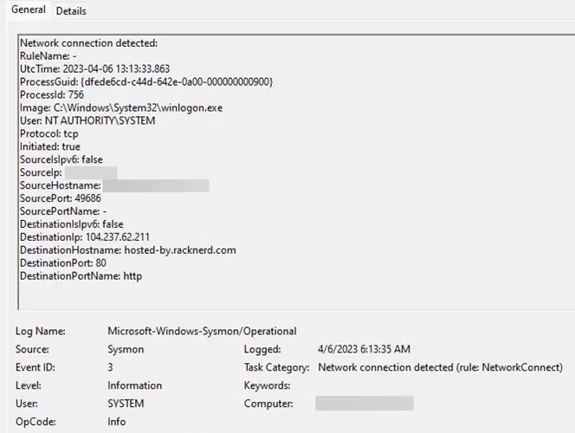Switch to the General tab

point(29,10)
